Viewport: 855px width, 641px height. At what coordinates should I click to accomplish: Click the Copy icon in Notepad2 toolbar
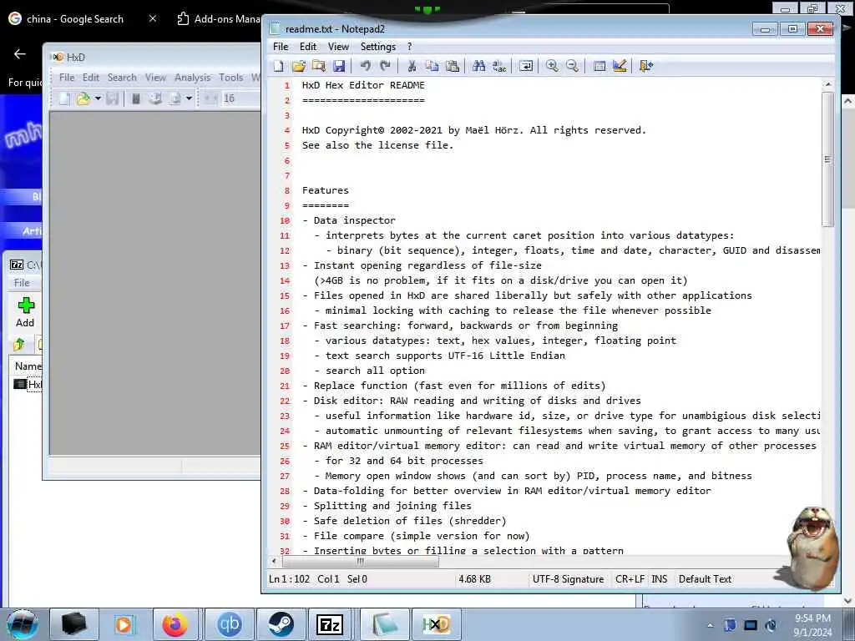coord(432,66)
